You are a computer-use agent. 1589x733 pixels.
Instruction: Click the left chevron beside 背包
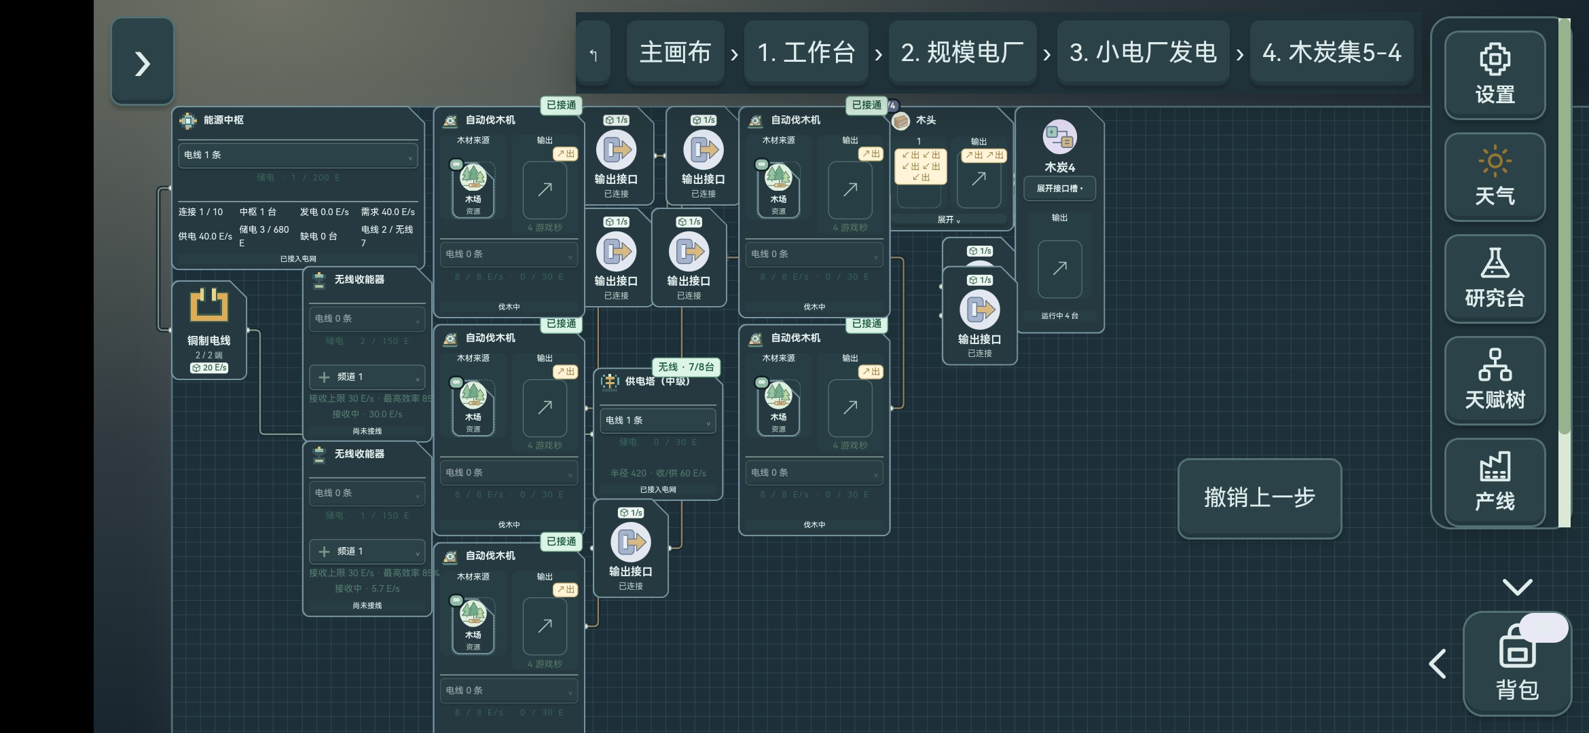1438,663
